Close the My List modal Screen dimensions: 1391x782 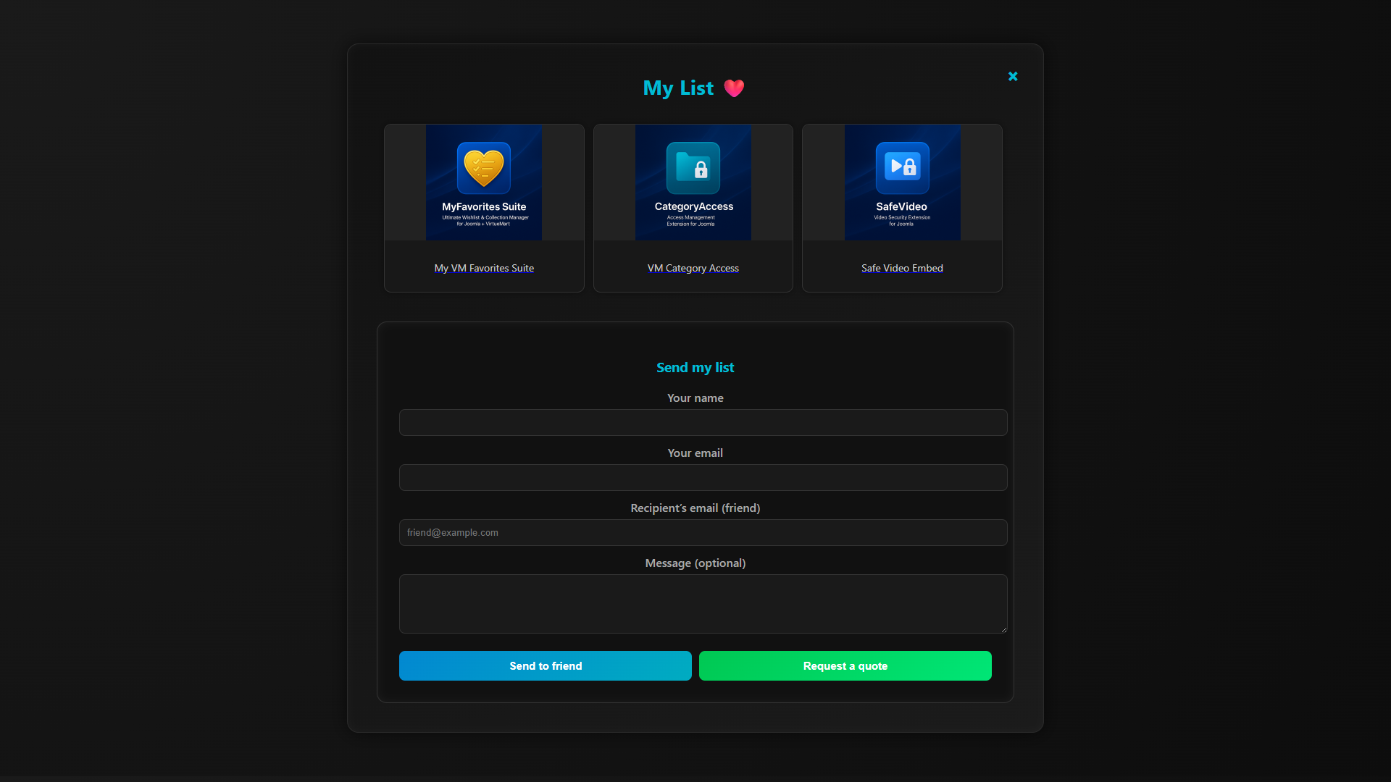point(1013,76)
